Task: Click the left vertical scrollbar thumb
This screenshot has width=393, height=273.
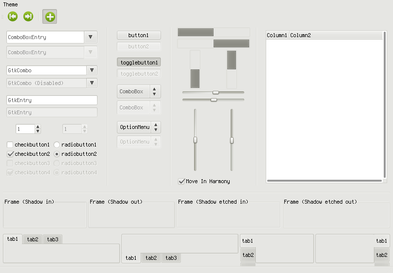Action: tap(195, 79)
